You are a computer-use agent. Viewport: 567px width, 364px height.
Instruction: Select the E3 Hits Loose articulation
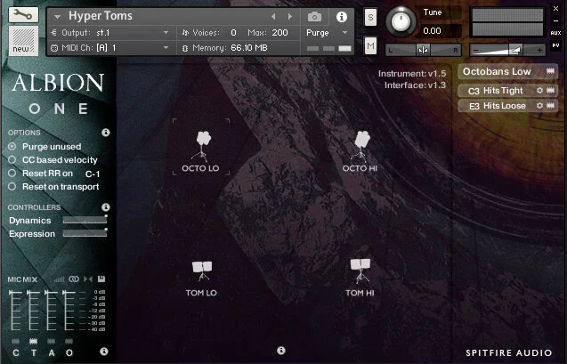click(x=497, y=106)
